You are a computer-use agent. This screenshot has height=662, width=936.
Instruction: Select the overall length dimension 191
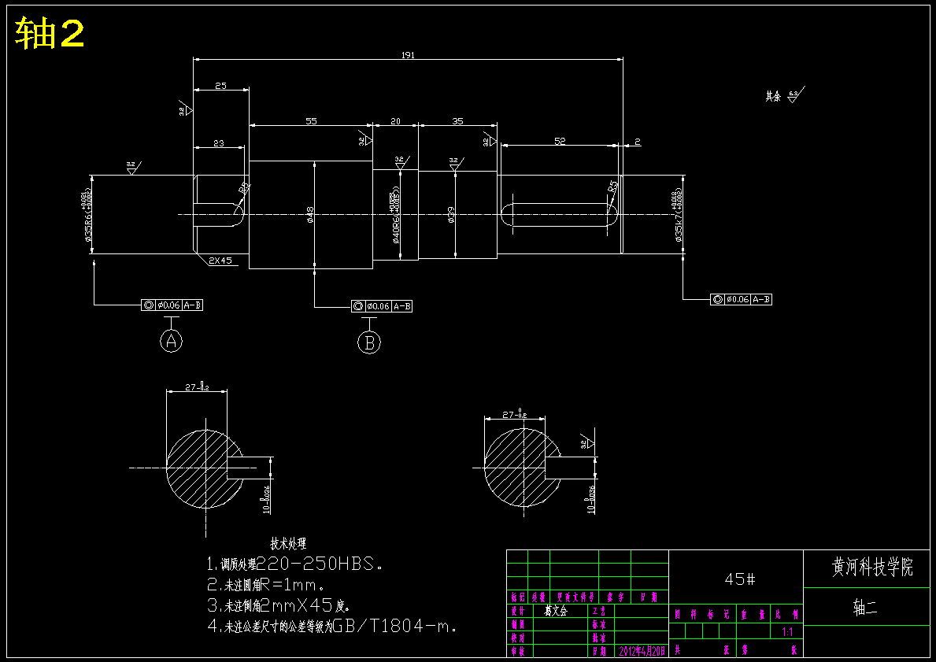[x=408, y=55]
